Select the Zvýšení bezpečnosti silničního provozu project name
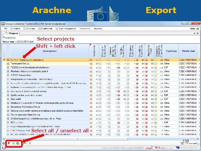 [x=36, y=119]
